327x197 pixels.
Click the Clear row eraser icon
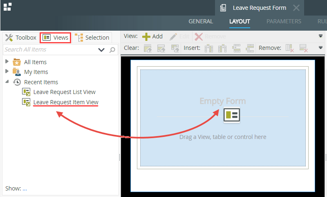161,48
